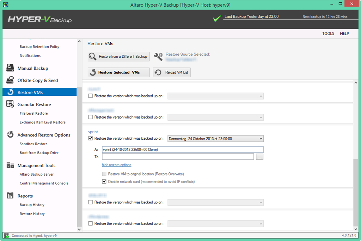Click the wrench and gear restore source icon
361x241 pixels.
click(x=158, y=57)
